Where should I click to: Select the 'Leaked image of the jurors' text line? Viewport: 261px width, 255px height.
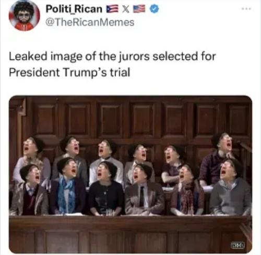click(112, 57)
